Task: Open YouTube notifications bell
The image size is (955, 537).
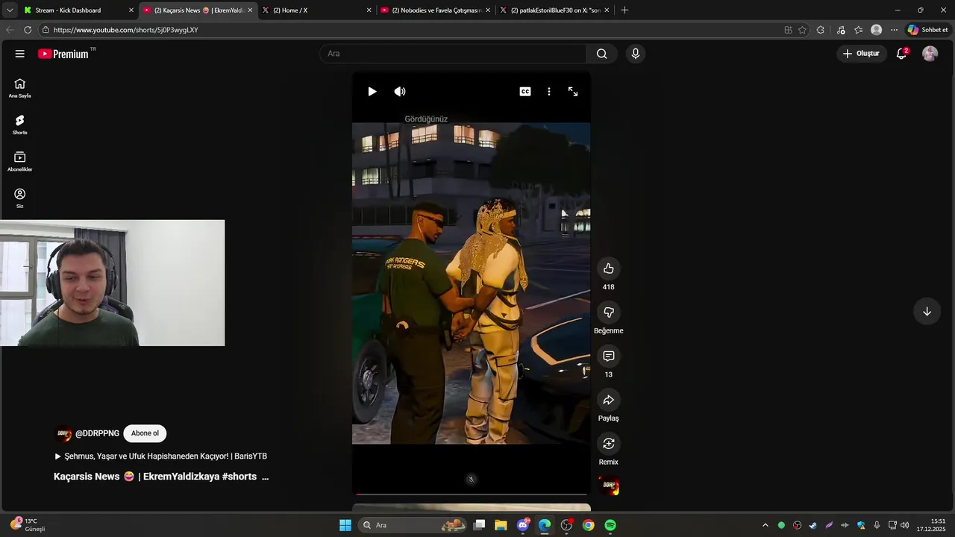Action: coord(901,54)
